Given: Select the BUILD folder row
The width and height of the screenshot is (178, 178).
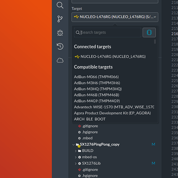Looking at the screenshot, I should 88,151.
